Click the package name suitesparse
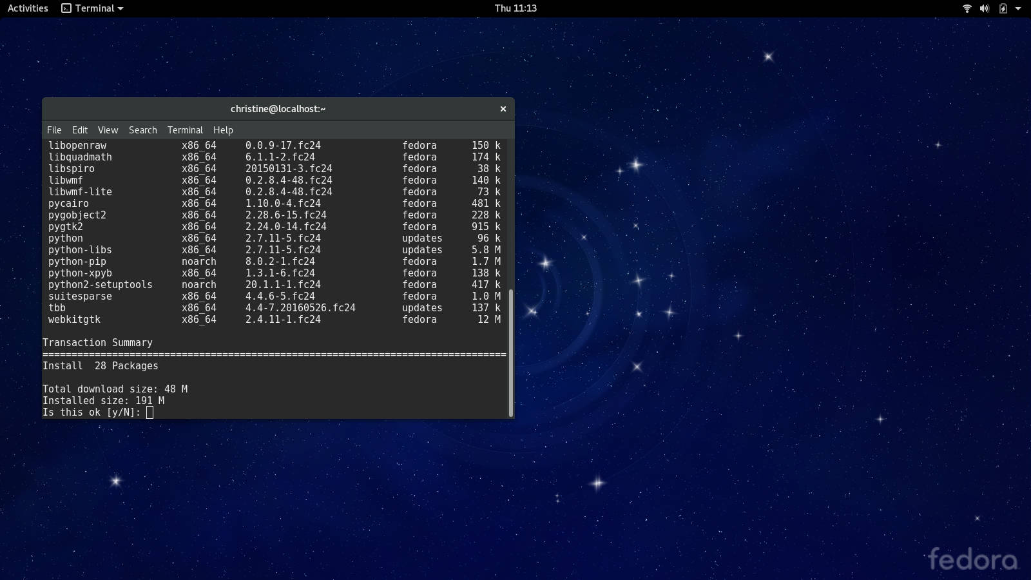Screen dimensions: 1031x580 coord(80,296)
